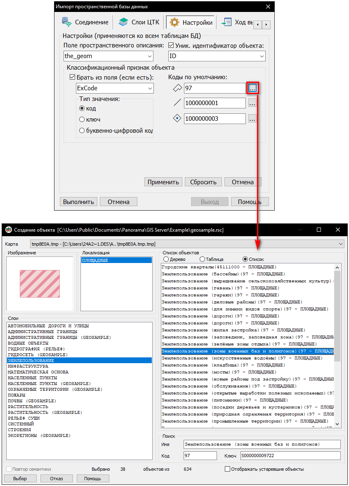Uncheck the Брать из поля checkbox
349x486 pixels.
pos(73,77)
